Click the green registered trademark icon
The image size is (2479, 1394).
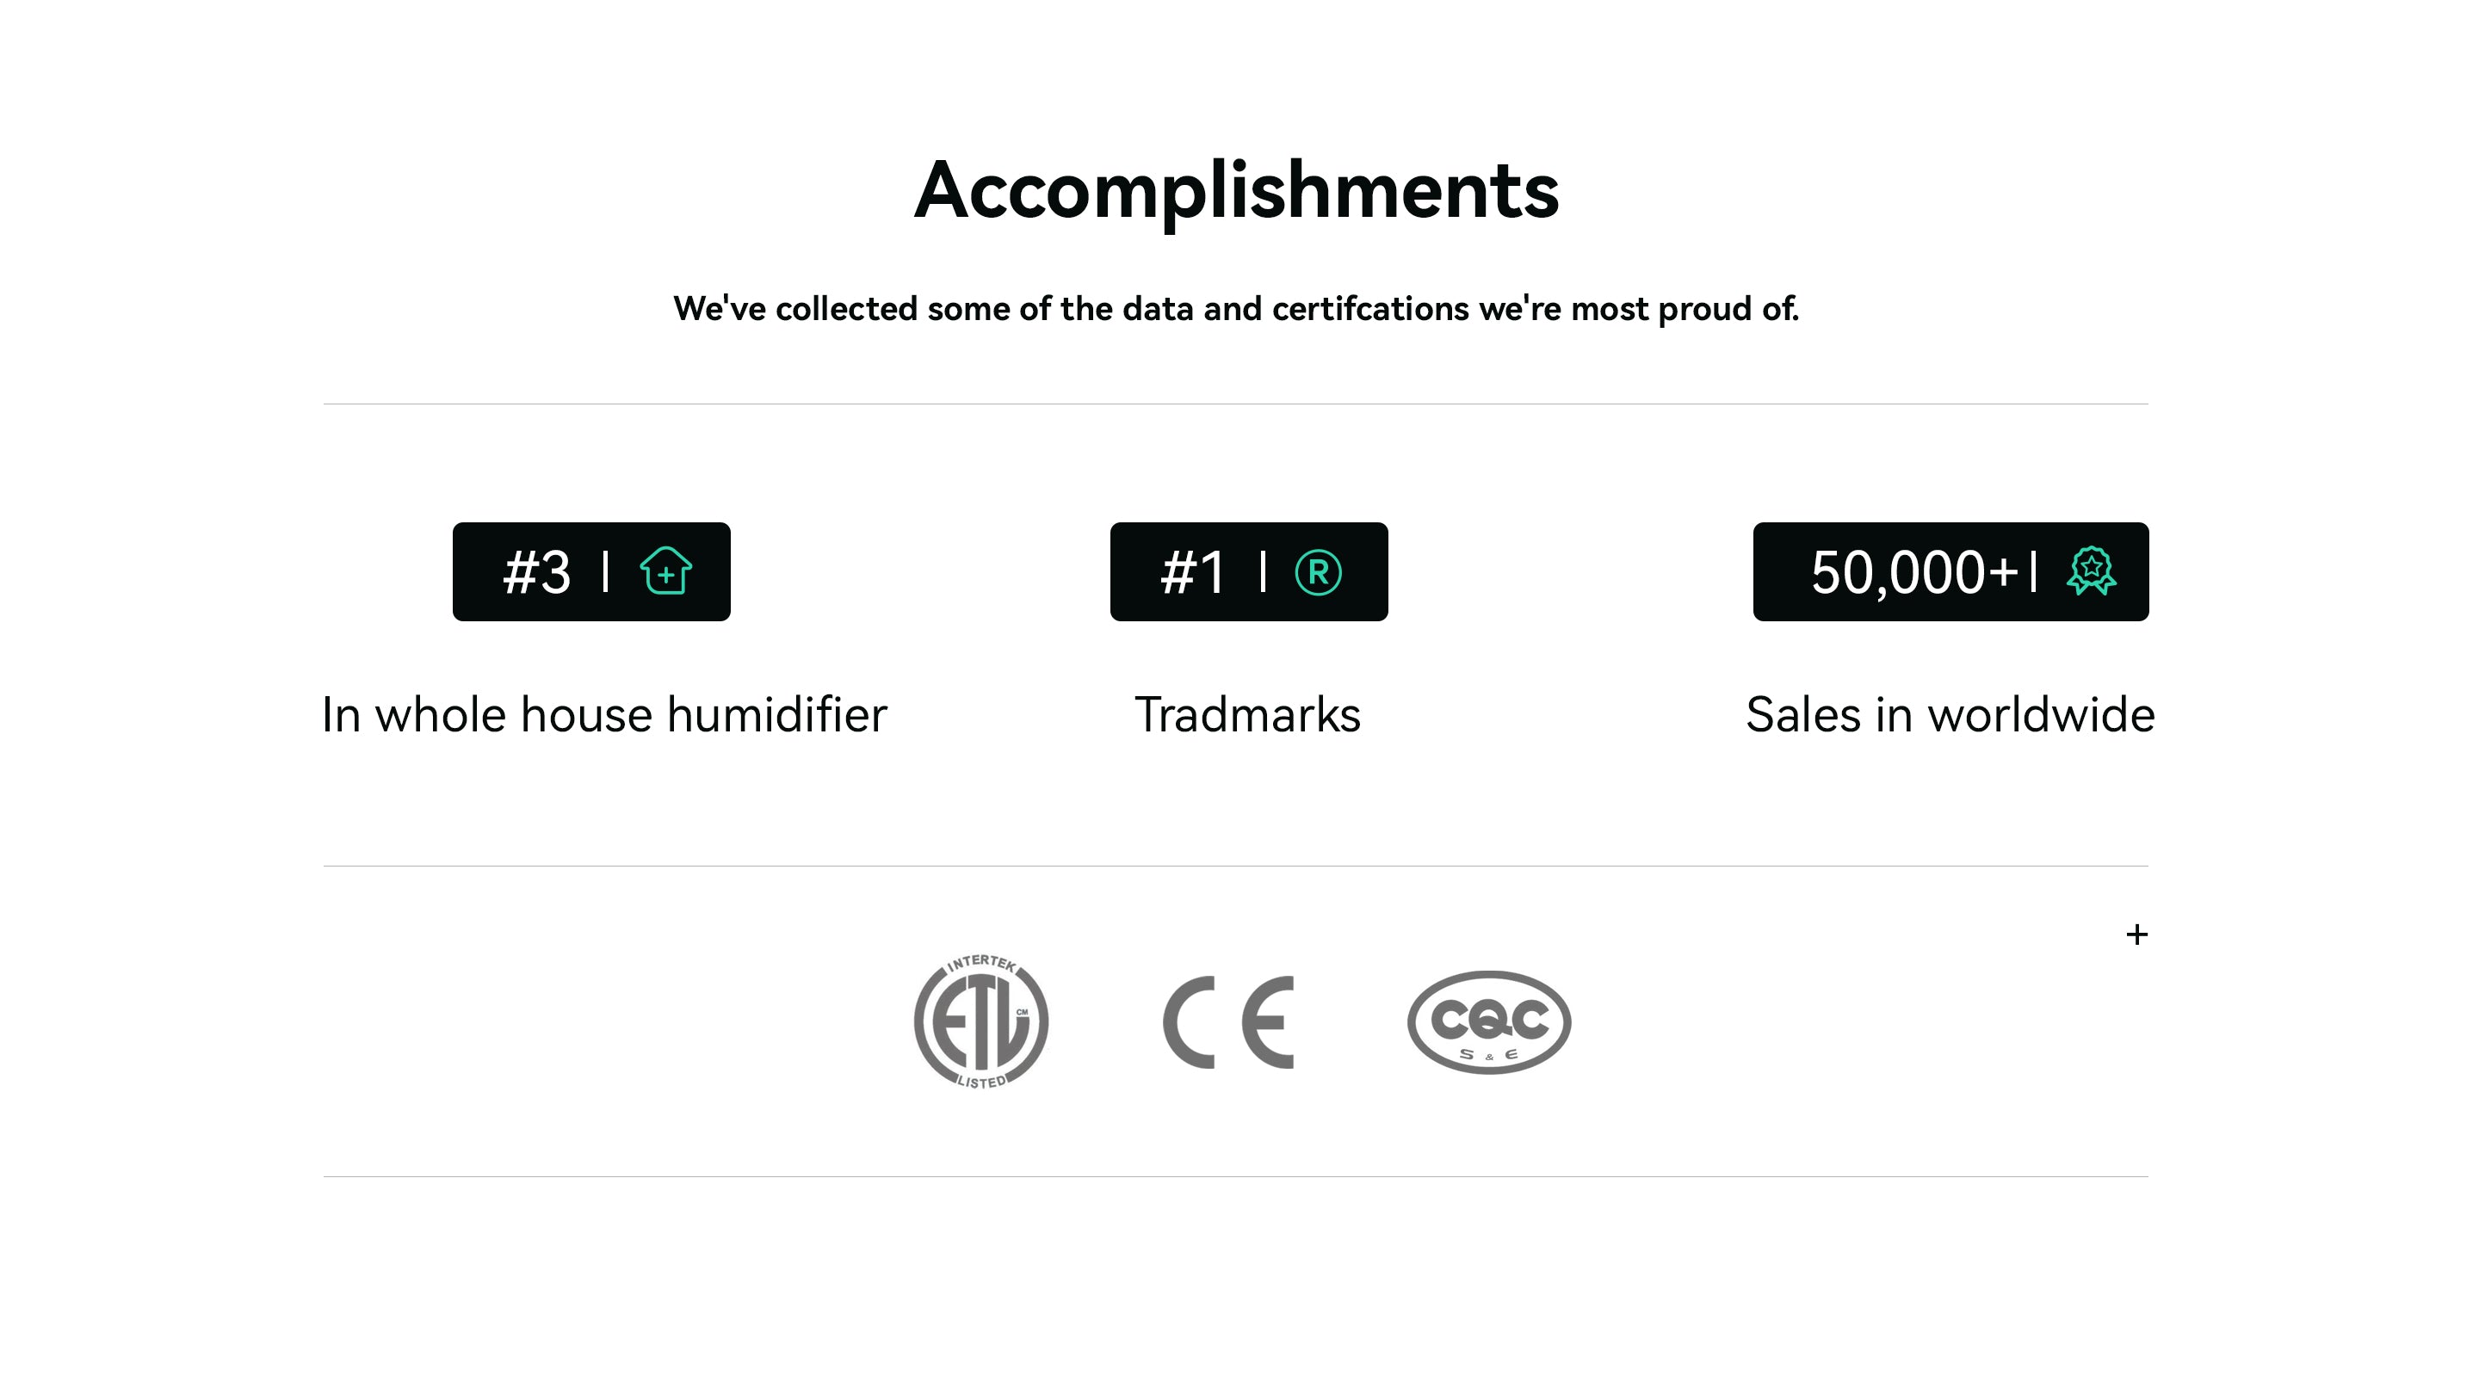click(x=1318, y=572)
